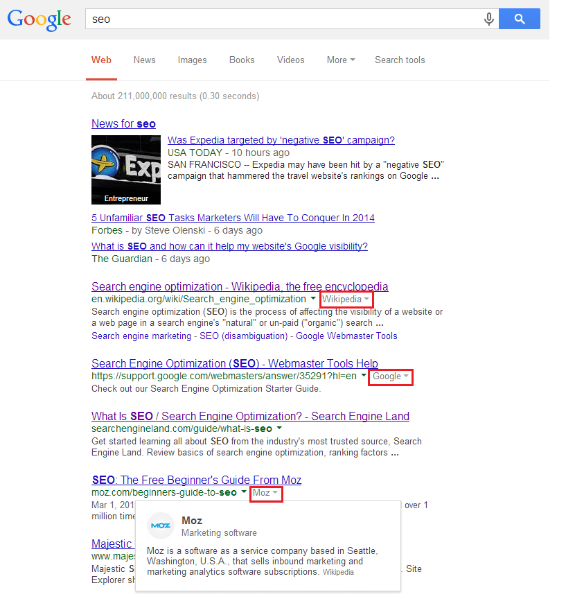Click the Moz logo in the info card
This screenshot has height=599, width=575.
point(160,526)
